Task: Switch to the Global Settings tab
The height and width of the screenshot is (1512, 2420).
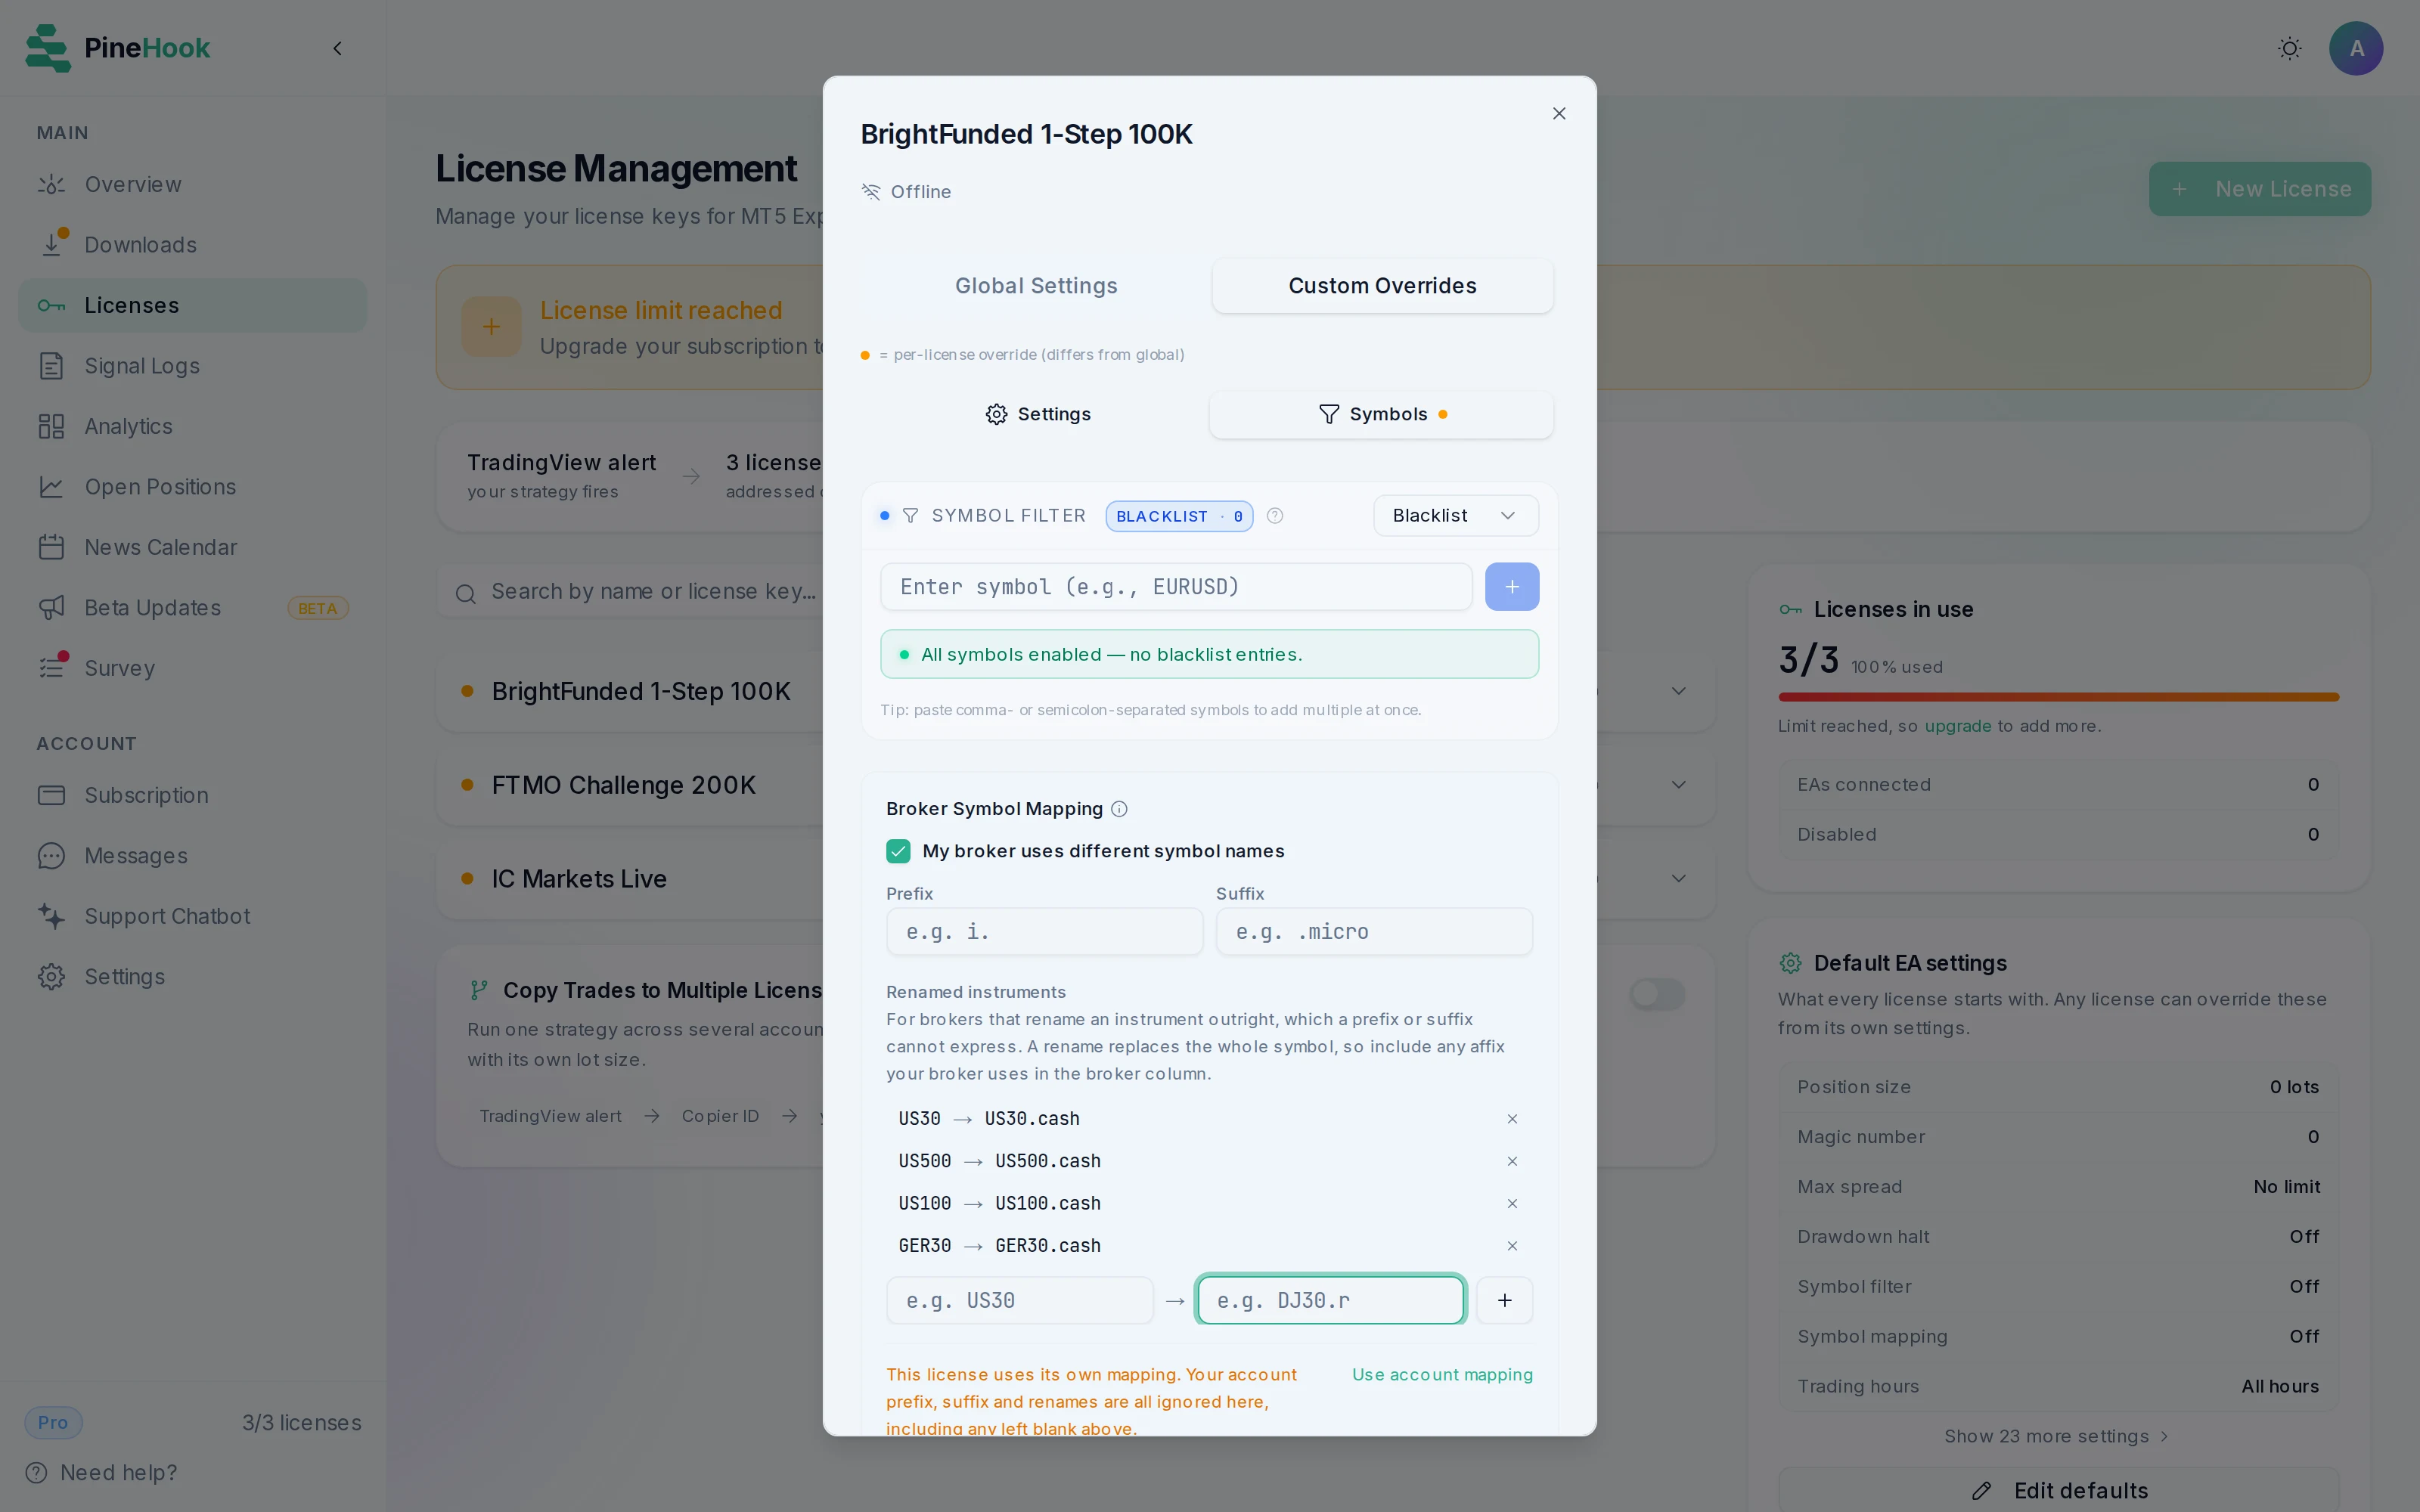Action: click(1036, 286)
